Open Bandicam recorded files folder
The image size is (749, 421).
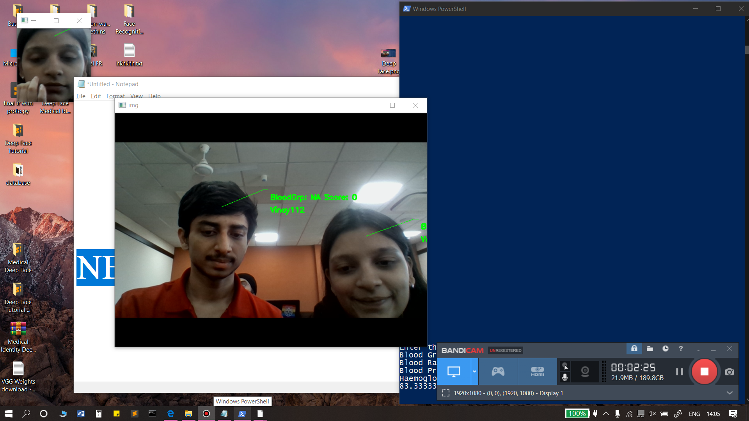click(650, 349)
